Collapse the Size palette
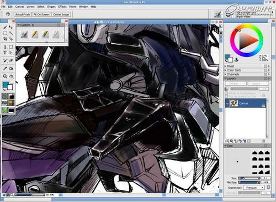Screen dimensions: 276x202 pyautogui.click(x=225, y=146)
